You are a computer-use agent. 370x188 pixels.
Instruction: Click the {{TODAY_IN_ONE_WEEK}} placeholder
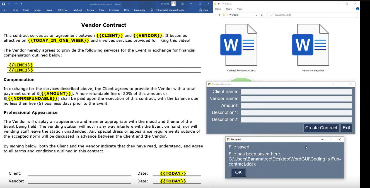59,41
